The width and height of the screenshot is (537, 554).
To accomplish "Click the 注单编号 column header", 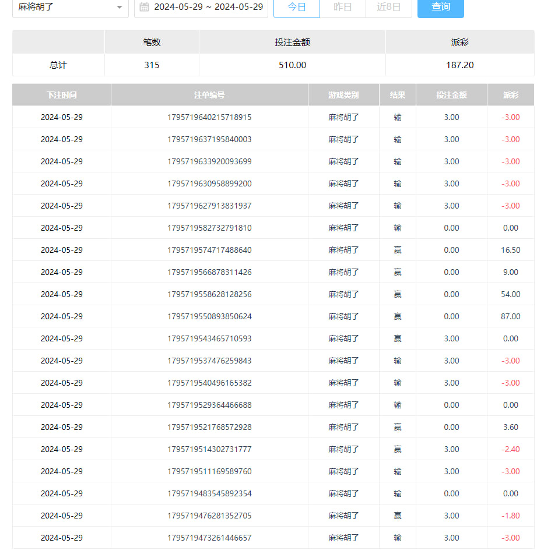I will [x=209, y=95].
